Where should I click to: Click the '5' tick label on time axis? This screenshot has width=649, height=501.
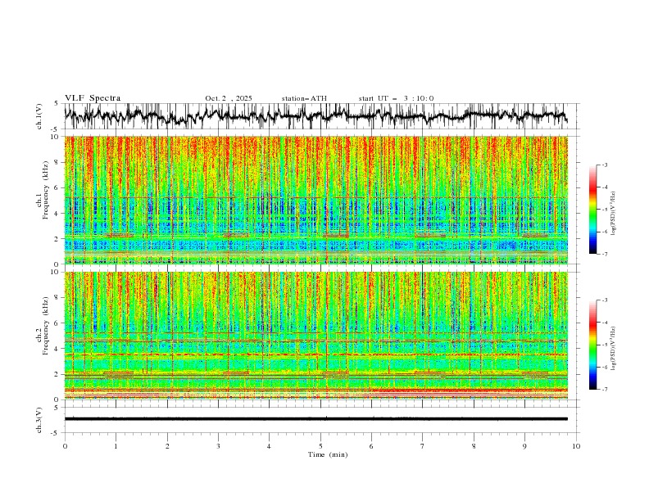320,446
